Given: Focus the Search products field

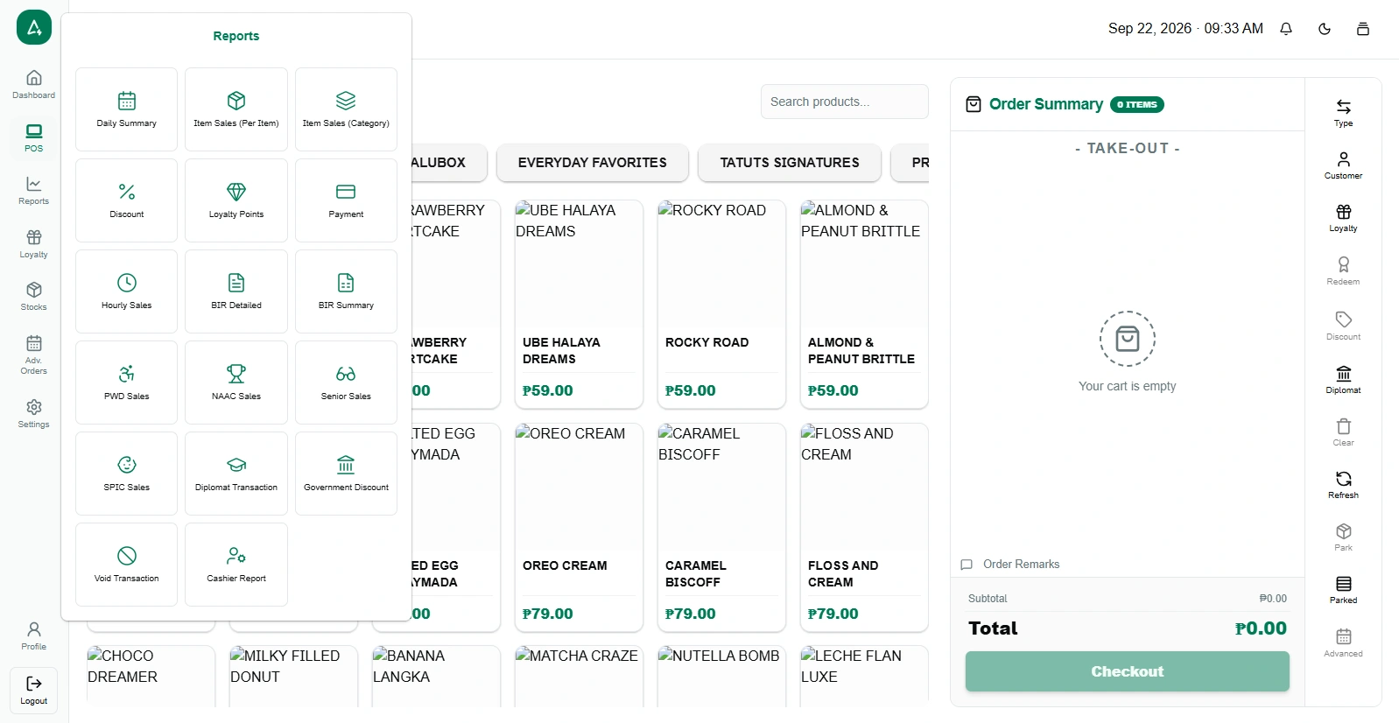Looking at the screenshot, I should pos(844,102).
